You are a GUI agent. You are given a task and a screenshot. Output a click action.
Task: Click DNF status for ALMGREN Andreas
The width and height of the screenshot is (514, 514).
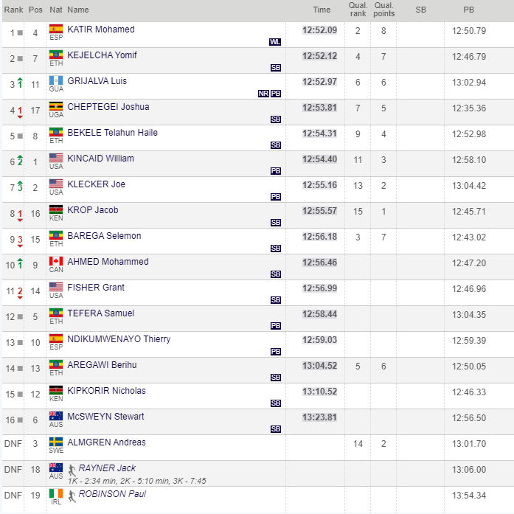point(13,443)
